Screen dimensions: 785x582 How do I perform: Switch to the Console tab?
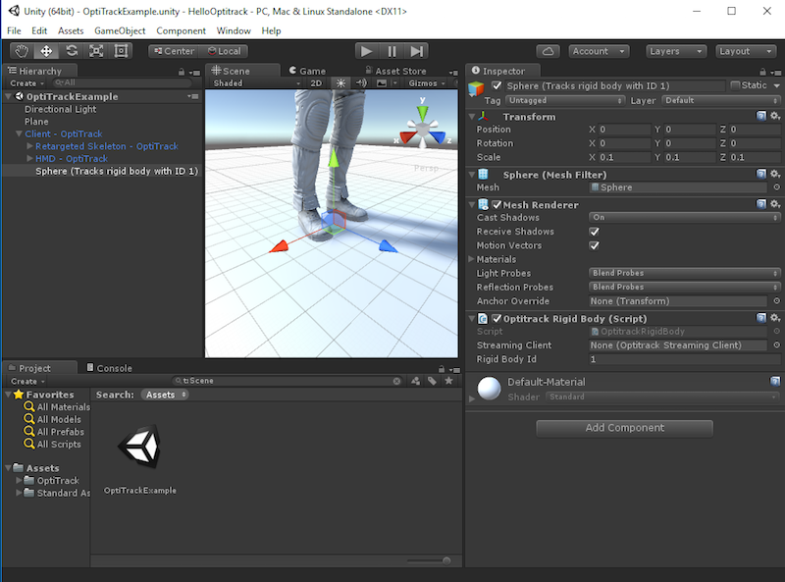109,368
